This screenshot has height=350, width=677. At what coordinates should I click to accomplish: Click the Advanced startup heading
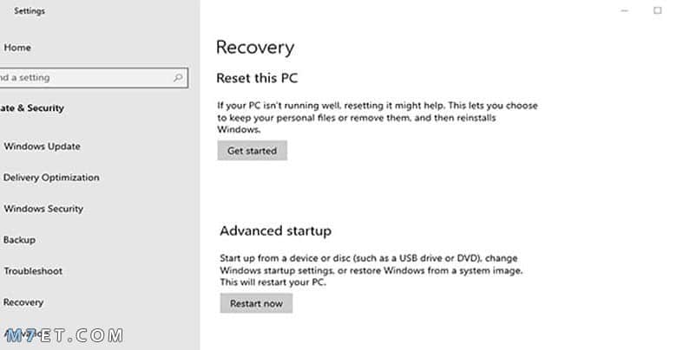(275, 231)
